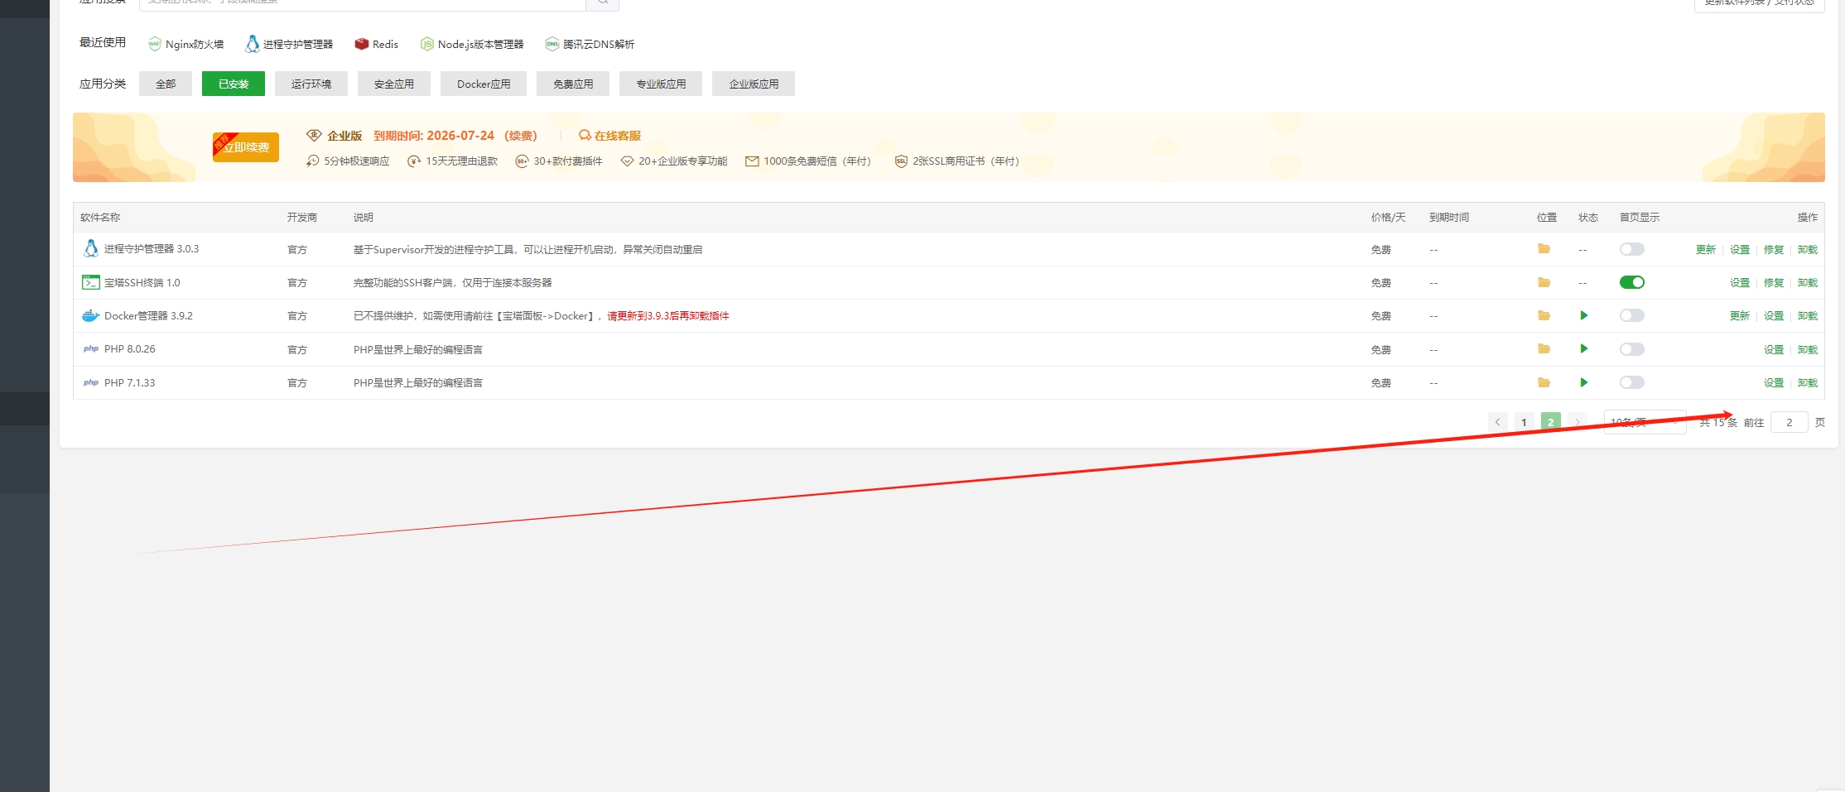The image size is (1845, 792).
Task: Click the page number input field
Action: tap(1789, 421)
